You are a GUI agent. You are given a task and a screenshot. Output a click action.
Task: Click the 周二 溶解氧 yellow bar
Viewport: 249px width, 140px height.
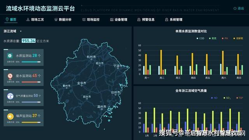tap(161, 62)
